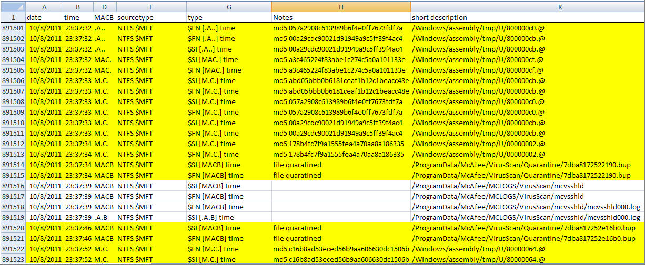Select the empty Notes cell in row 891517
The image size is (645, 265).
point(341,196)
